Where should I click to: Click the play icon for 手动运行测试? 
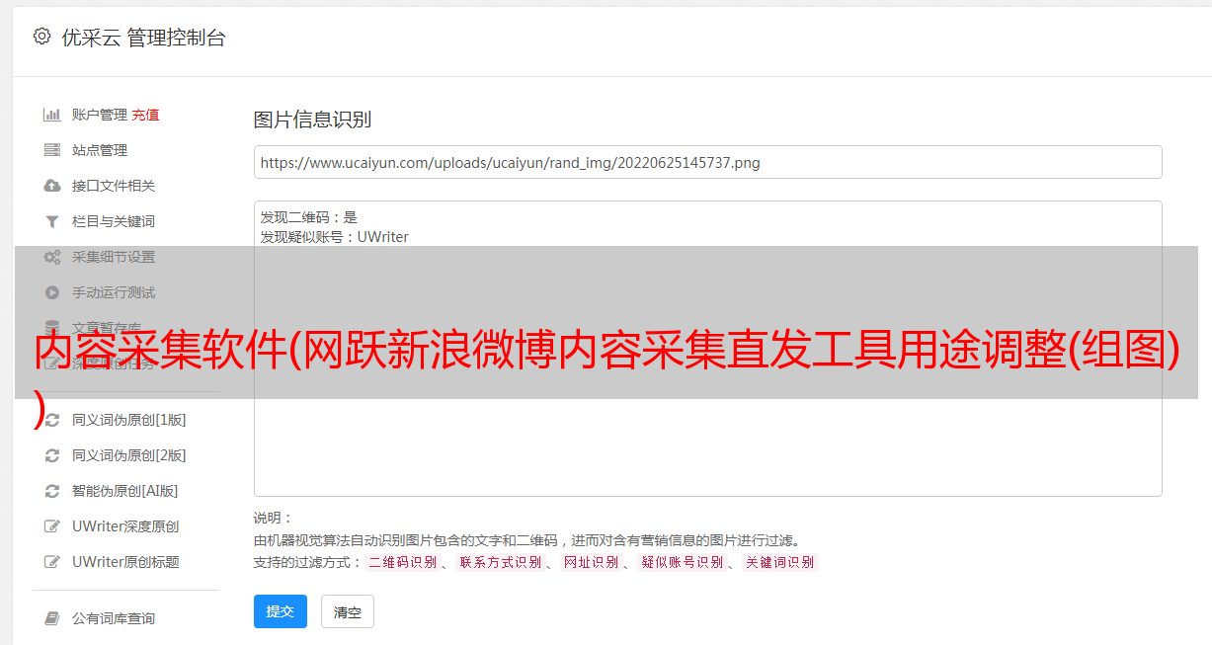point(52,292)
